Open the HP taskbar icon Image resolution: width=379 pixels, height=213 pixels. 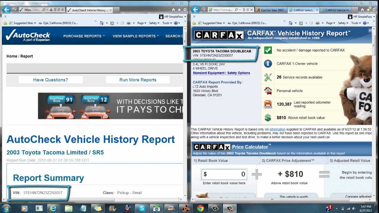coord(157,208)
